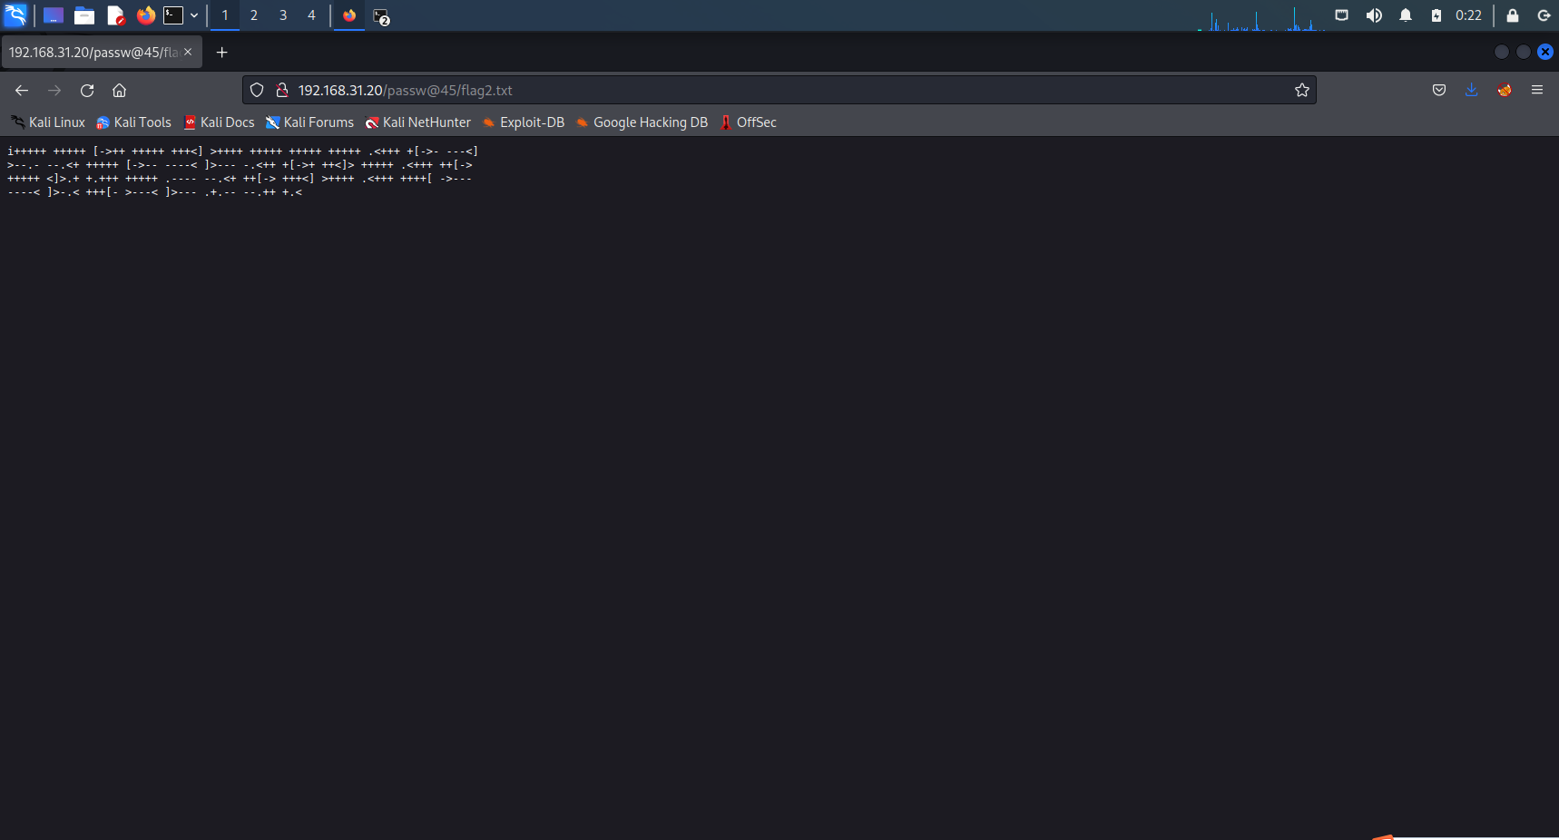Open a new browser tab
The image size is (1559, 840).
(x=221, y=53)
